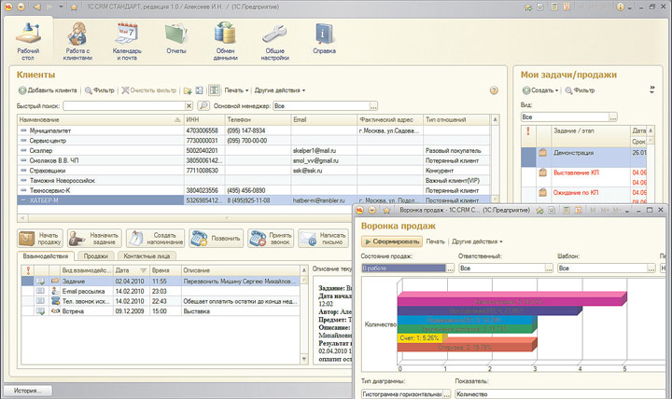Open the Справка section
The width and height of the screenshot is (672, 399).
tap(325, 38)
